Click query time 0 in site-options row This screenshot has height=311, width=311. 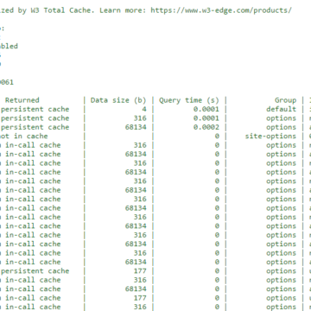coord(217,136)
